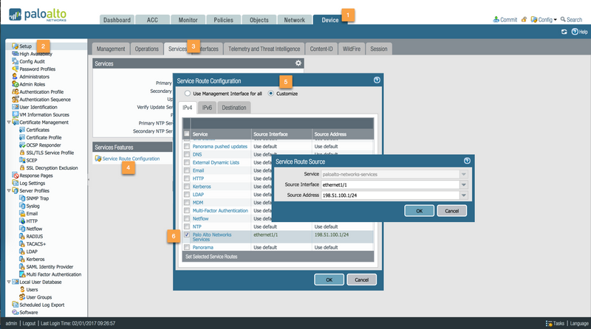The height and width of the screenshot is (329, 591).
Task: Check the DNS service checkbox
Action: pos(187,154)
